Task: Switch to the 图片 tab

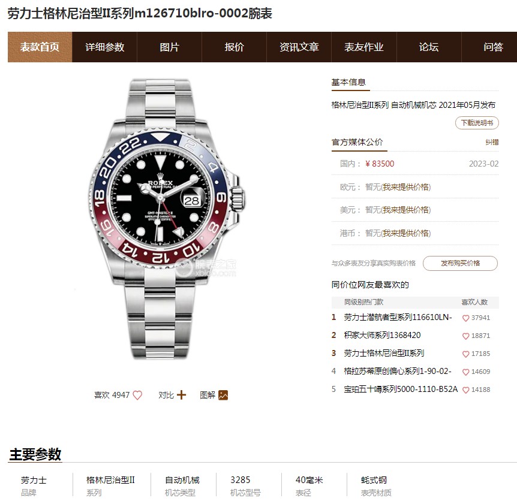Action: click(170, 47)
